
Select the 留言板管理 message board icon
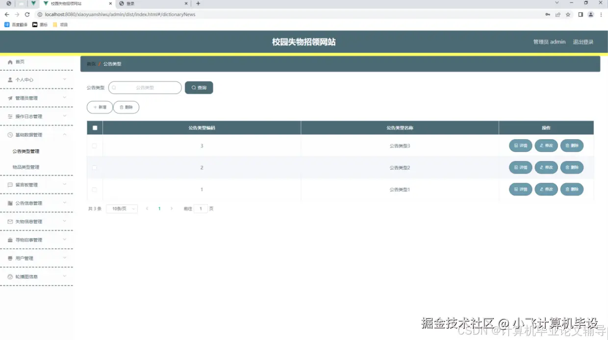11,184
